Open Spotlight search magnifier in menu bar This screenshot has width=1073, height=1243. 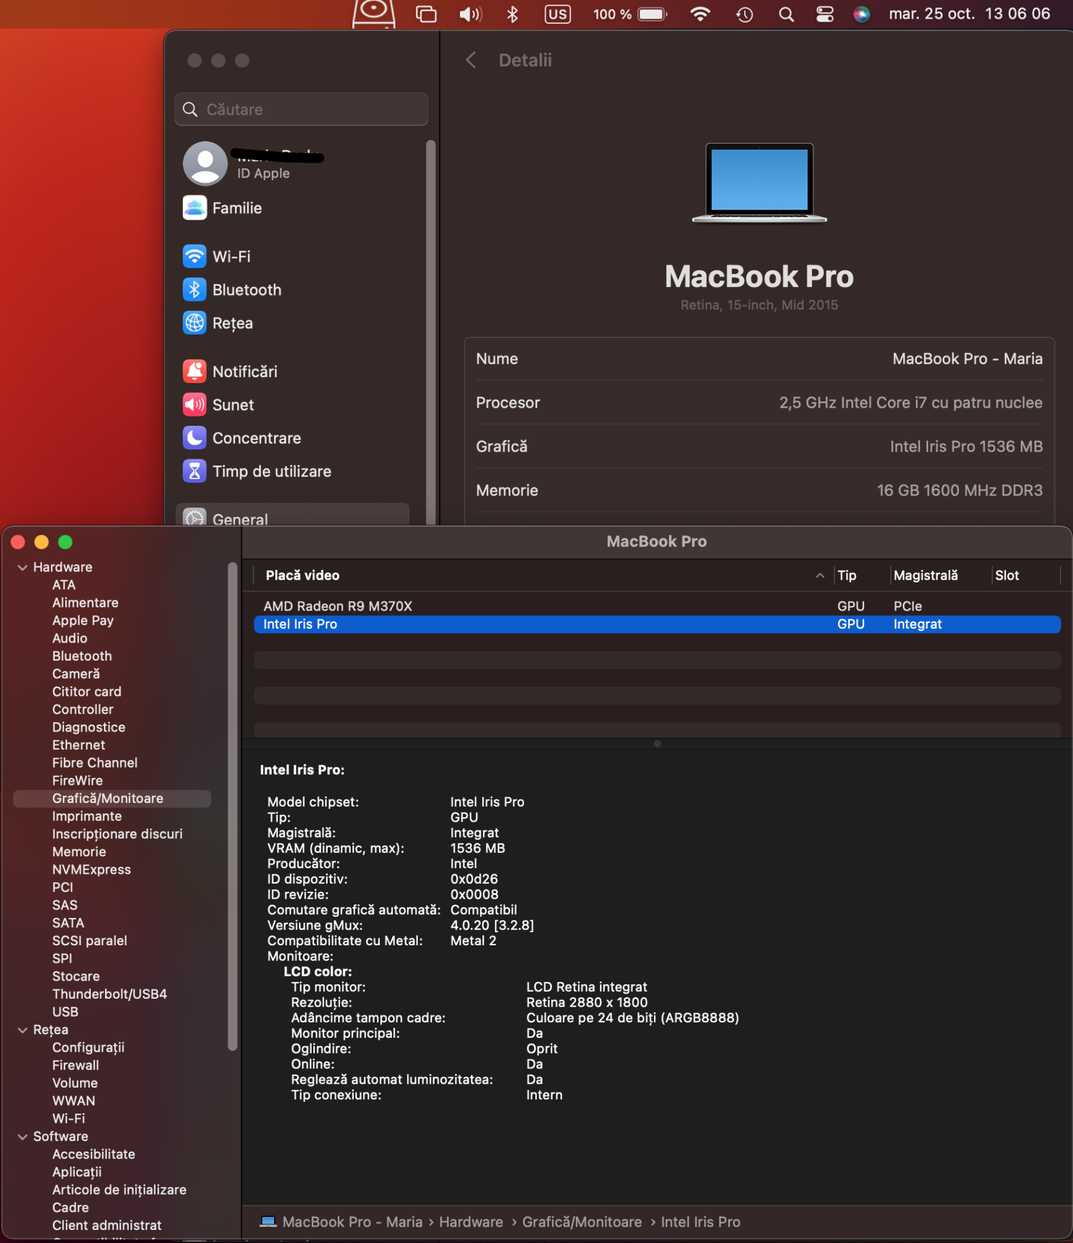[x=786, y=14]
